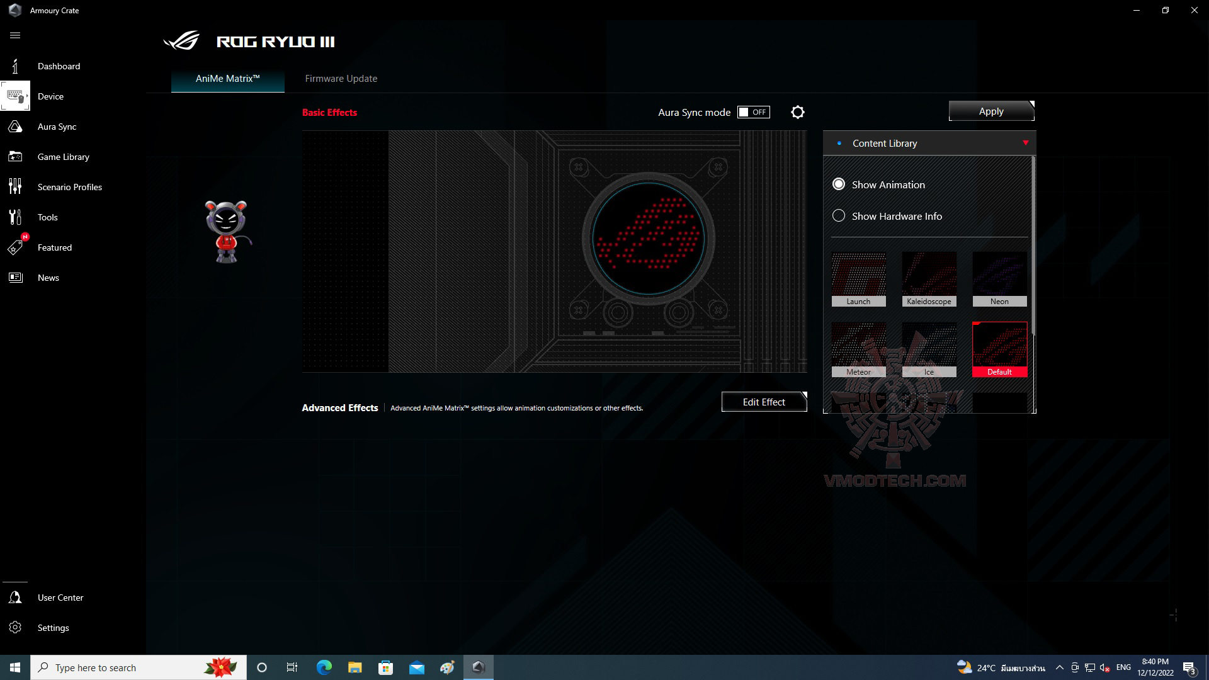The image size is (1209, 680).
Task: Open the Dashboard sidebar icon
Action: [x=15, y=66]
